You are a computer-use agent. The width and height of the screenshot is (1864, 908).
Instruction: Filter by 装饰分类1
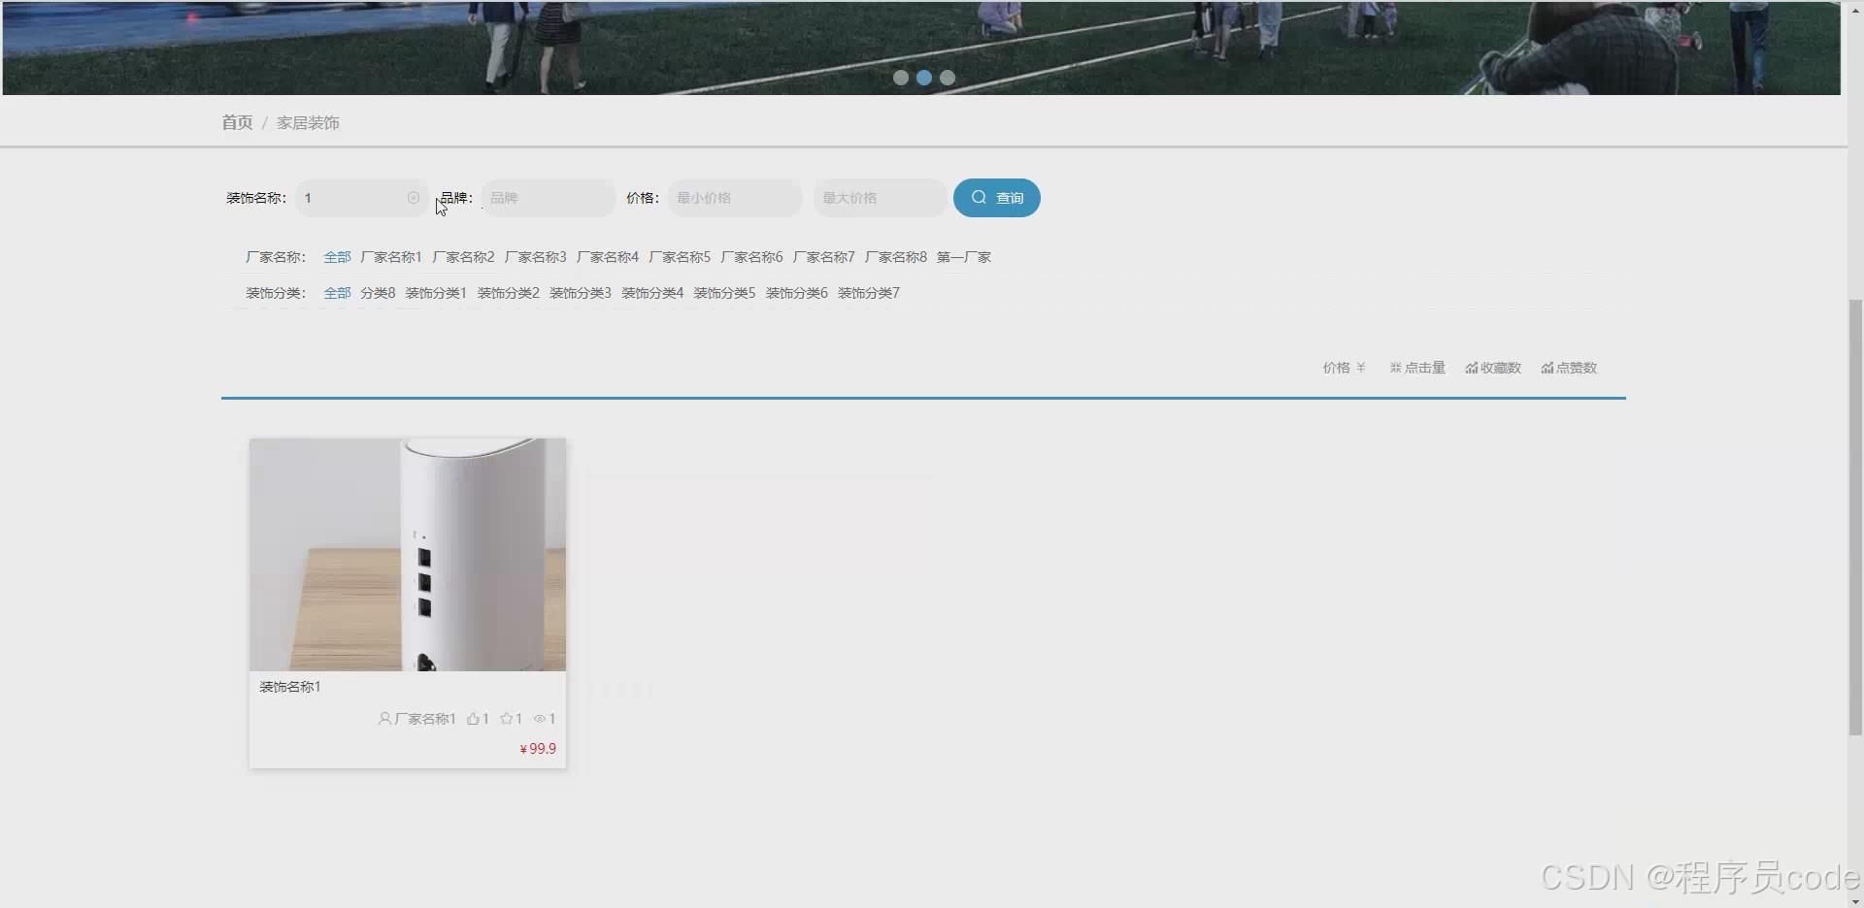tap(436, 293)
